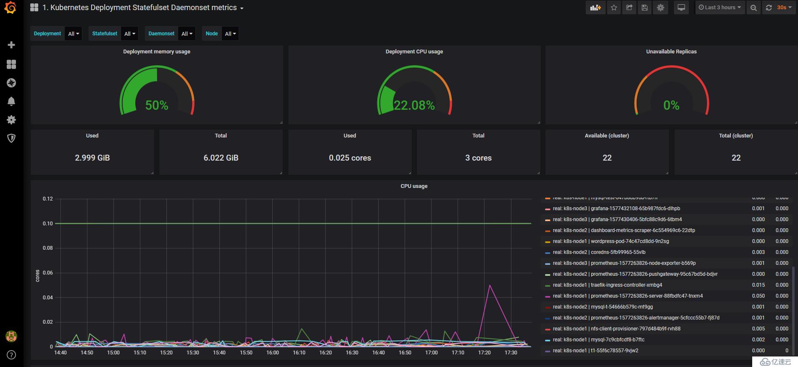Open the Last 3 hours time picker
The image size is (798, 367).
tap(719, 8)
